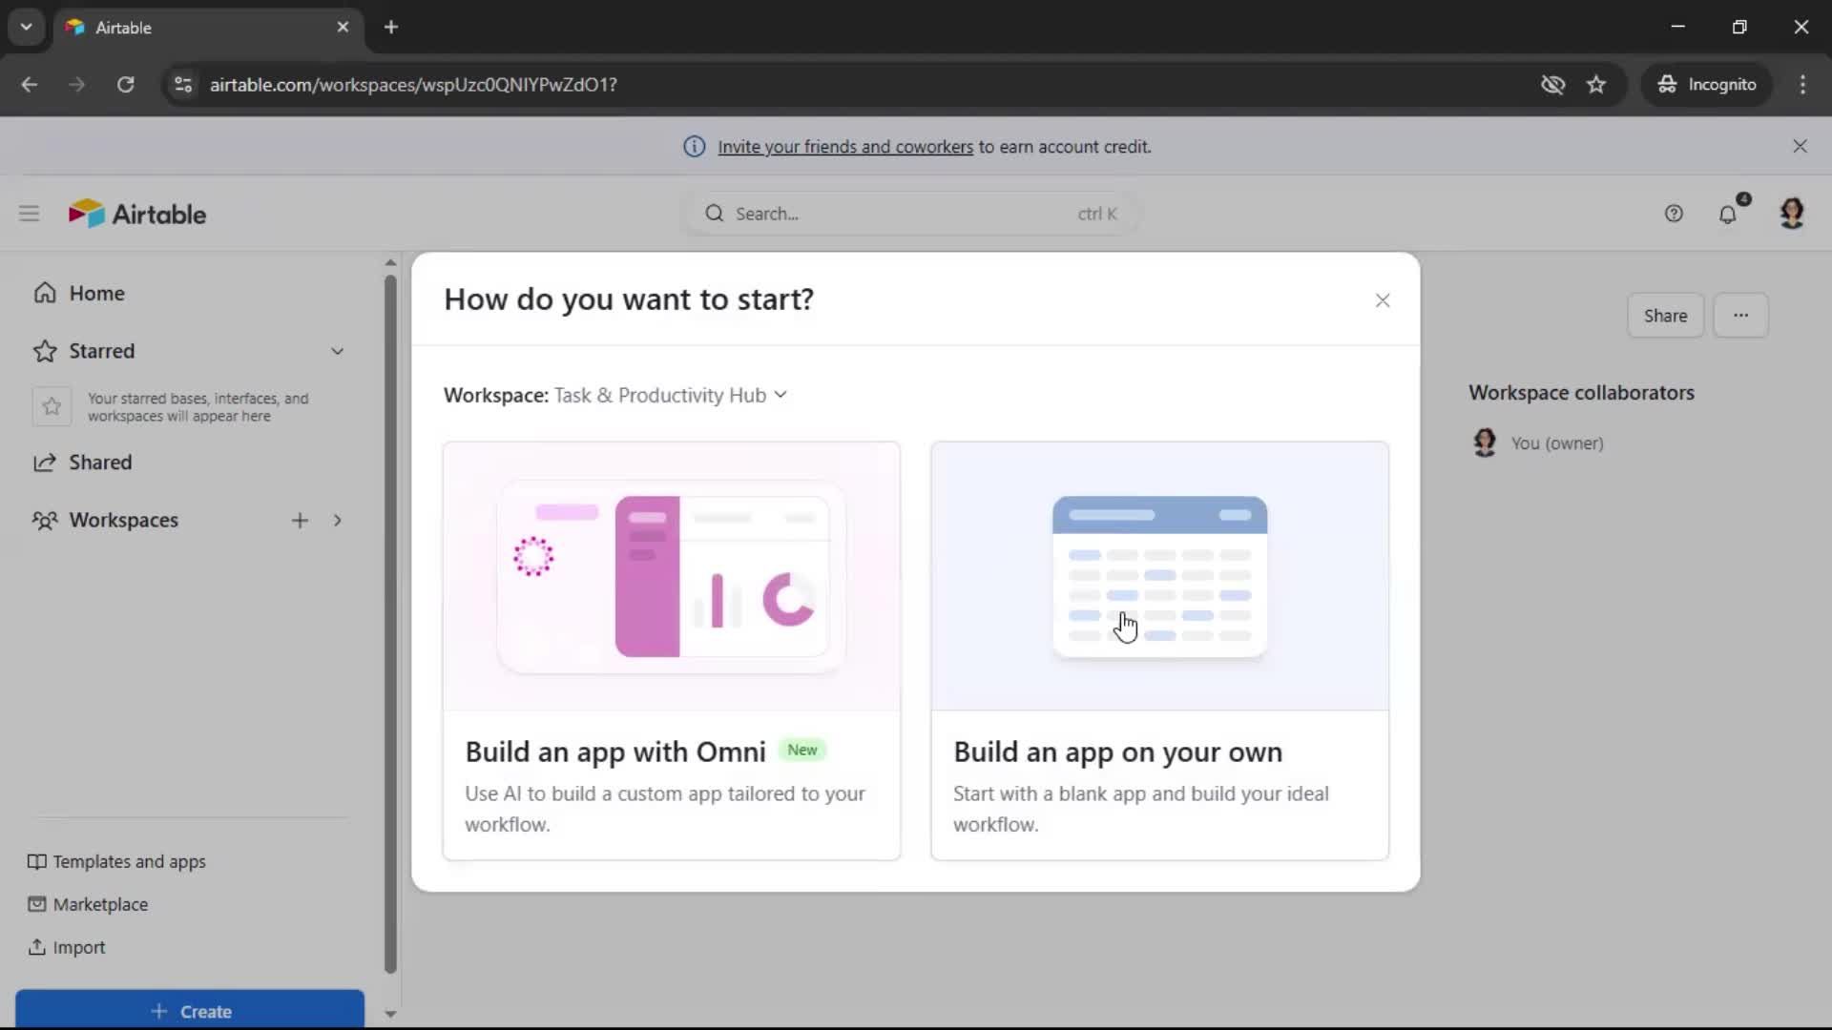Click the third-party cookies blocked eye icon
This screenshot has width=1832, height=1030.
[x=1552, y=84]
